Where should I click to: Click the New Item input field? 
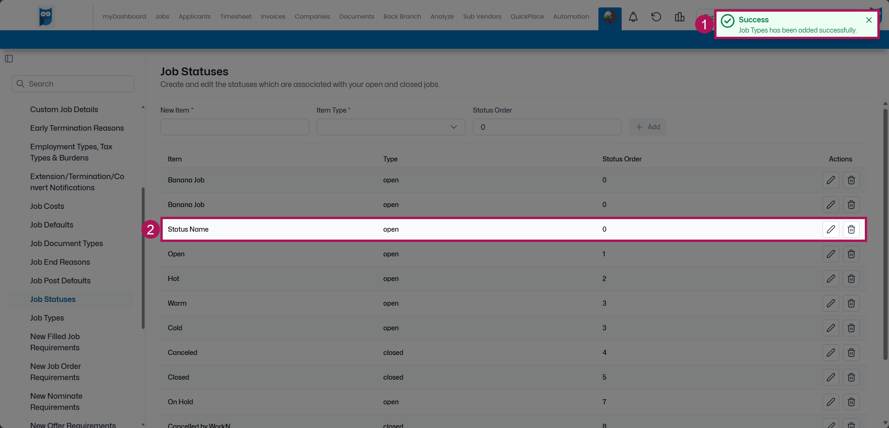(x=234, y=127)
